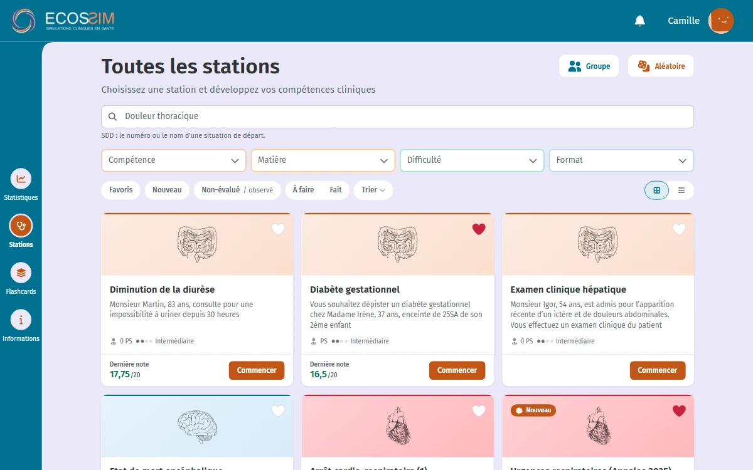
Task: Open the Diminution de la diurèse intestine thumbnail
Action: (x=197, y=244)
